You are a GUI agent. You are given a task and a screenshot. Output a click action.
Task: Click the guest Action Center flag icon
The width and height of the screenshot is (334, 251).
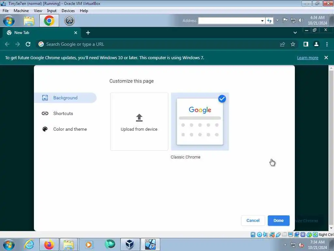click(x=285, y=20)
